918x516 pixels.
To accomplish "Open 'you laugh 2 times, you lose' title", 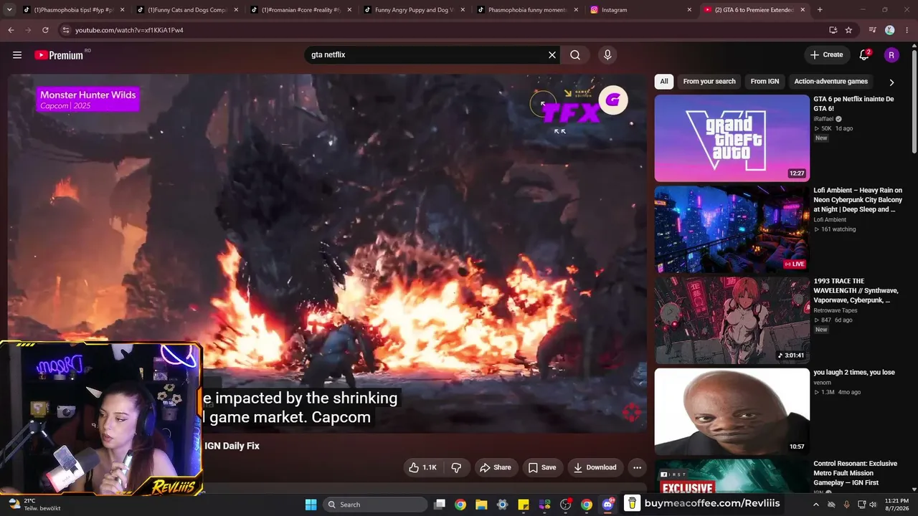I will (853, 373).
